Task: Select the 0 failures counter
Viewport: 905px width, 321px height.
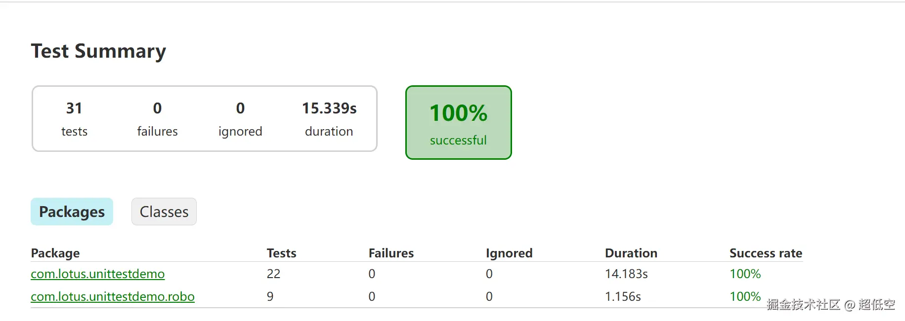Action: pos(157,118)
